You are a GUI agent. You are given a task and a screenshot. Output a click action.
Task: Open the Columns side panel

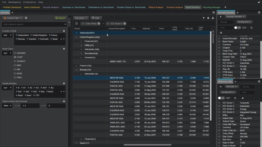click(x=213, y=37)
